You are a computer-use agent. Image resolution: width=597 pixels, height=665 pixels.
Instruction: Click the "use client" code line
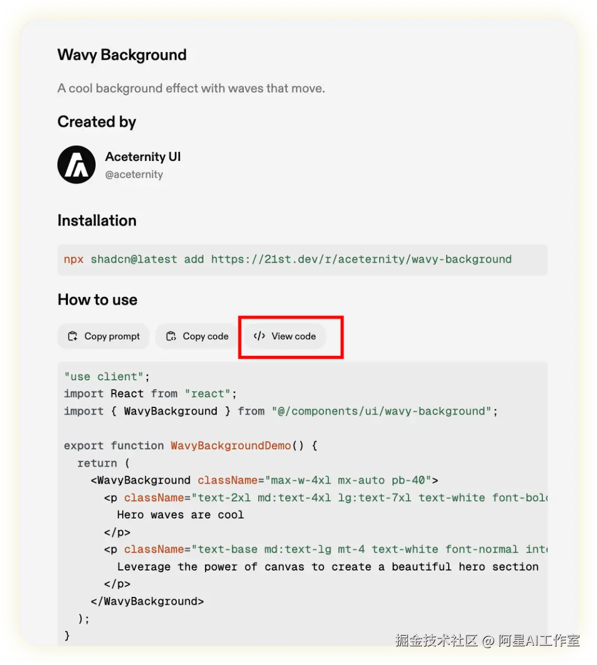tap(107, 376)
